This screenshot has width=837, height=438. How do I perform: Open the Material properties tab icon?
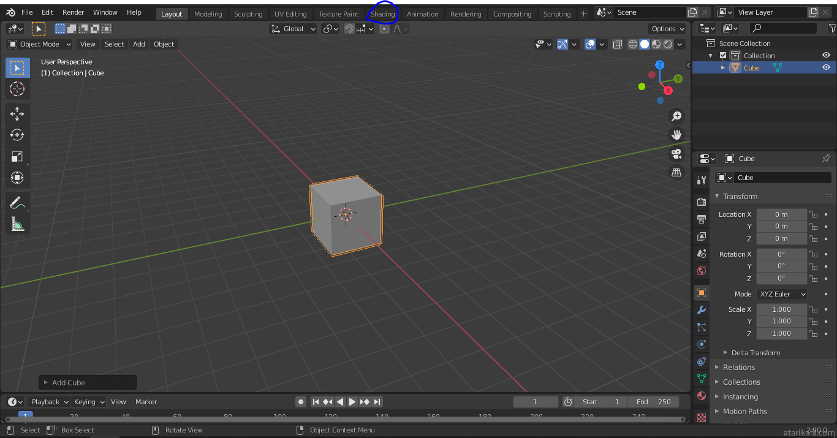tap(702, 396)
